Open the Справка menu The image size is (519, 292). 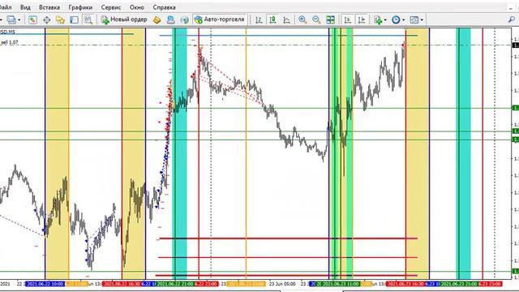tap(164, 7)
